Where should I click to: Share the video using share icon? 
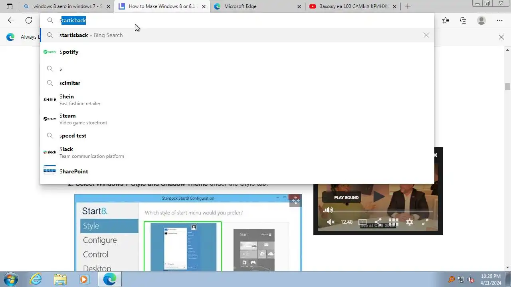[x=378, y=222]
